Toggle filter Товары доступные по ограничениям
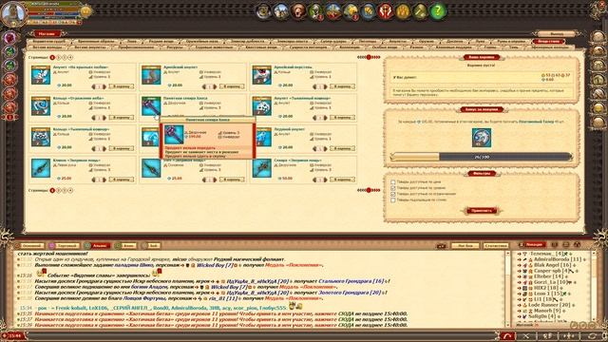608x342 pixels. coord(393,194)
